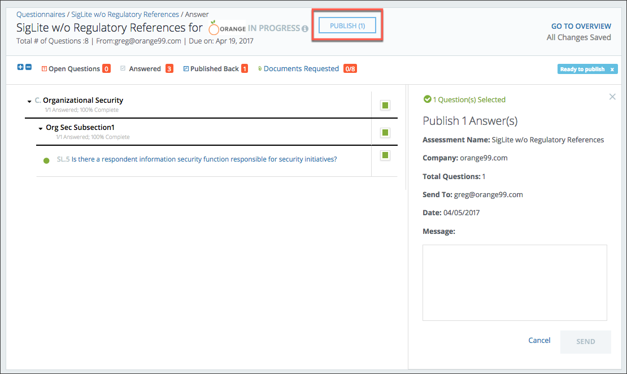Click into the Message text box

click(x=515, y=283)
